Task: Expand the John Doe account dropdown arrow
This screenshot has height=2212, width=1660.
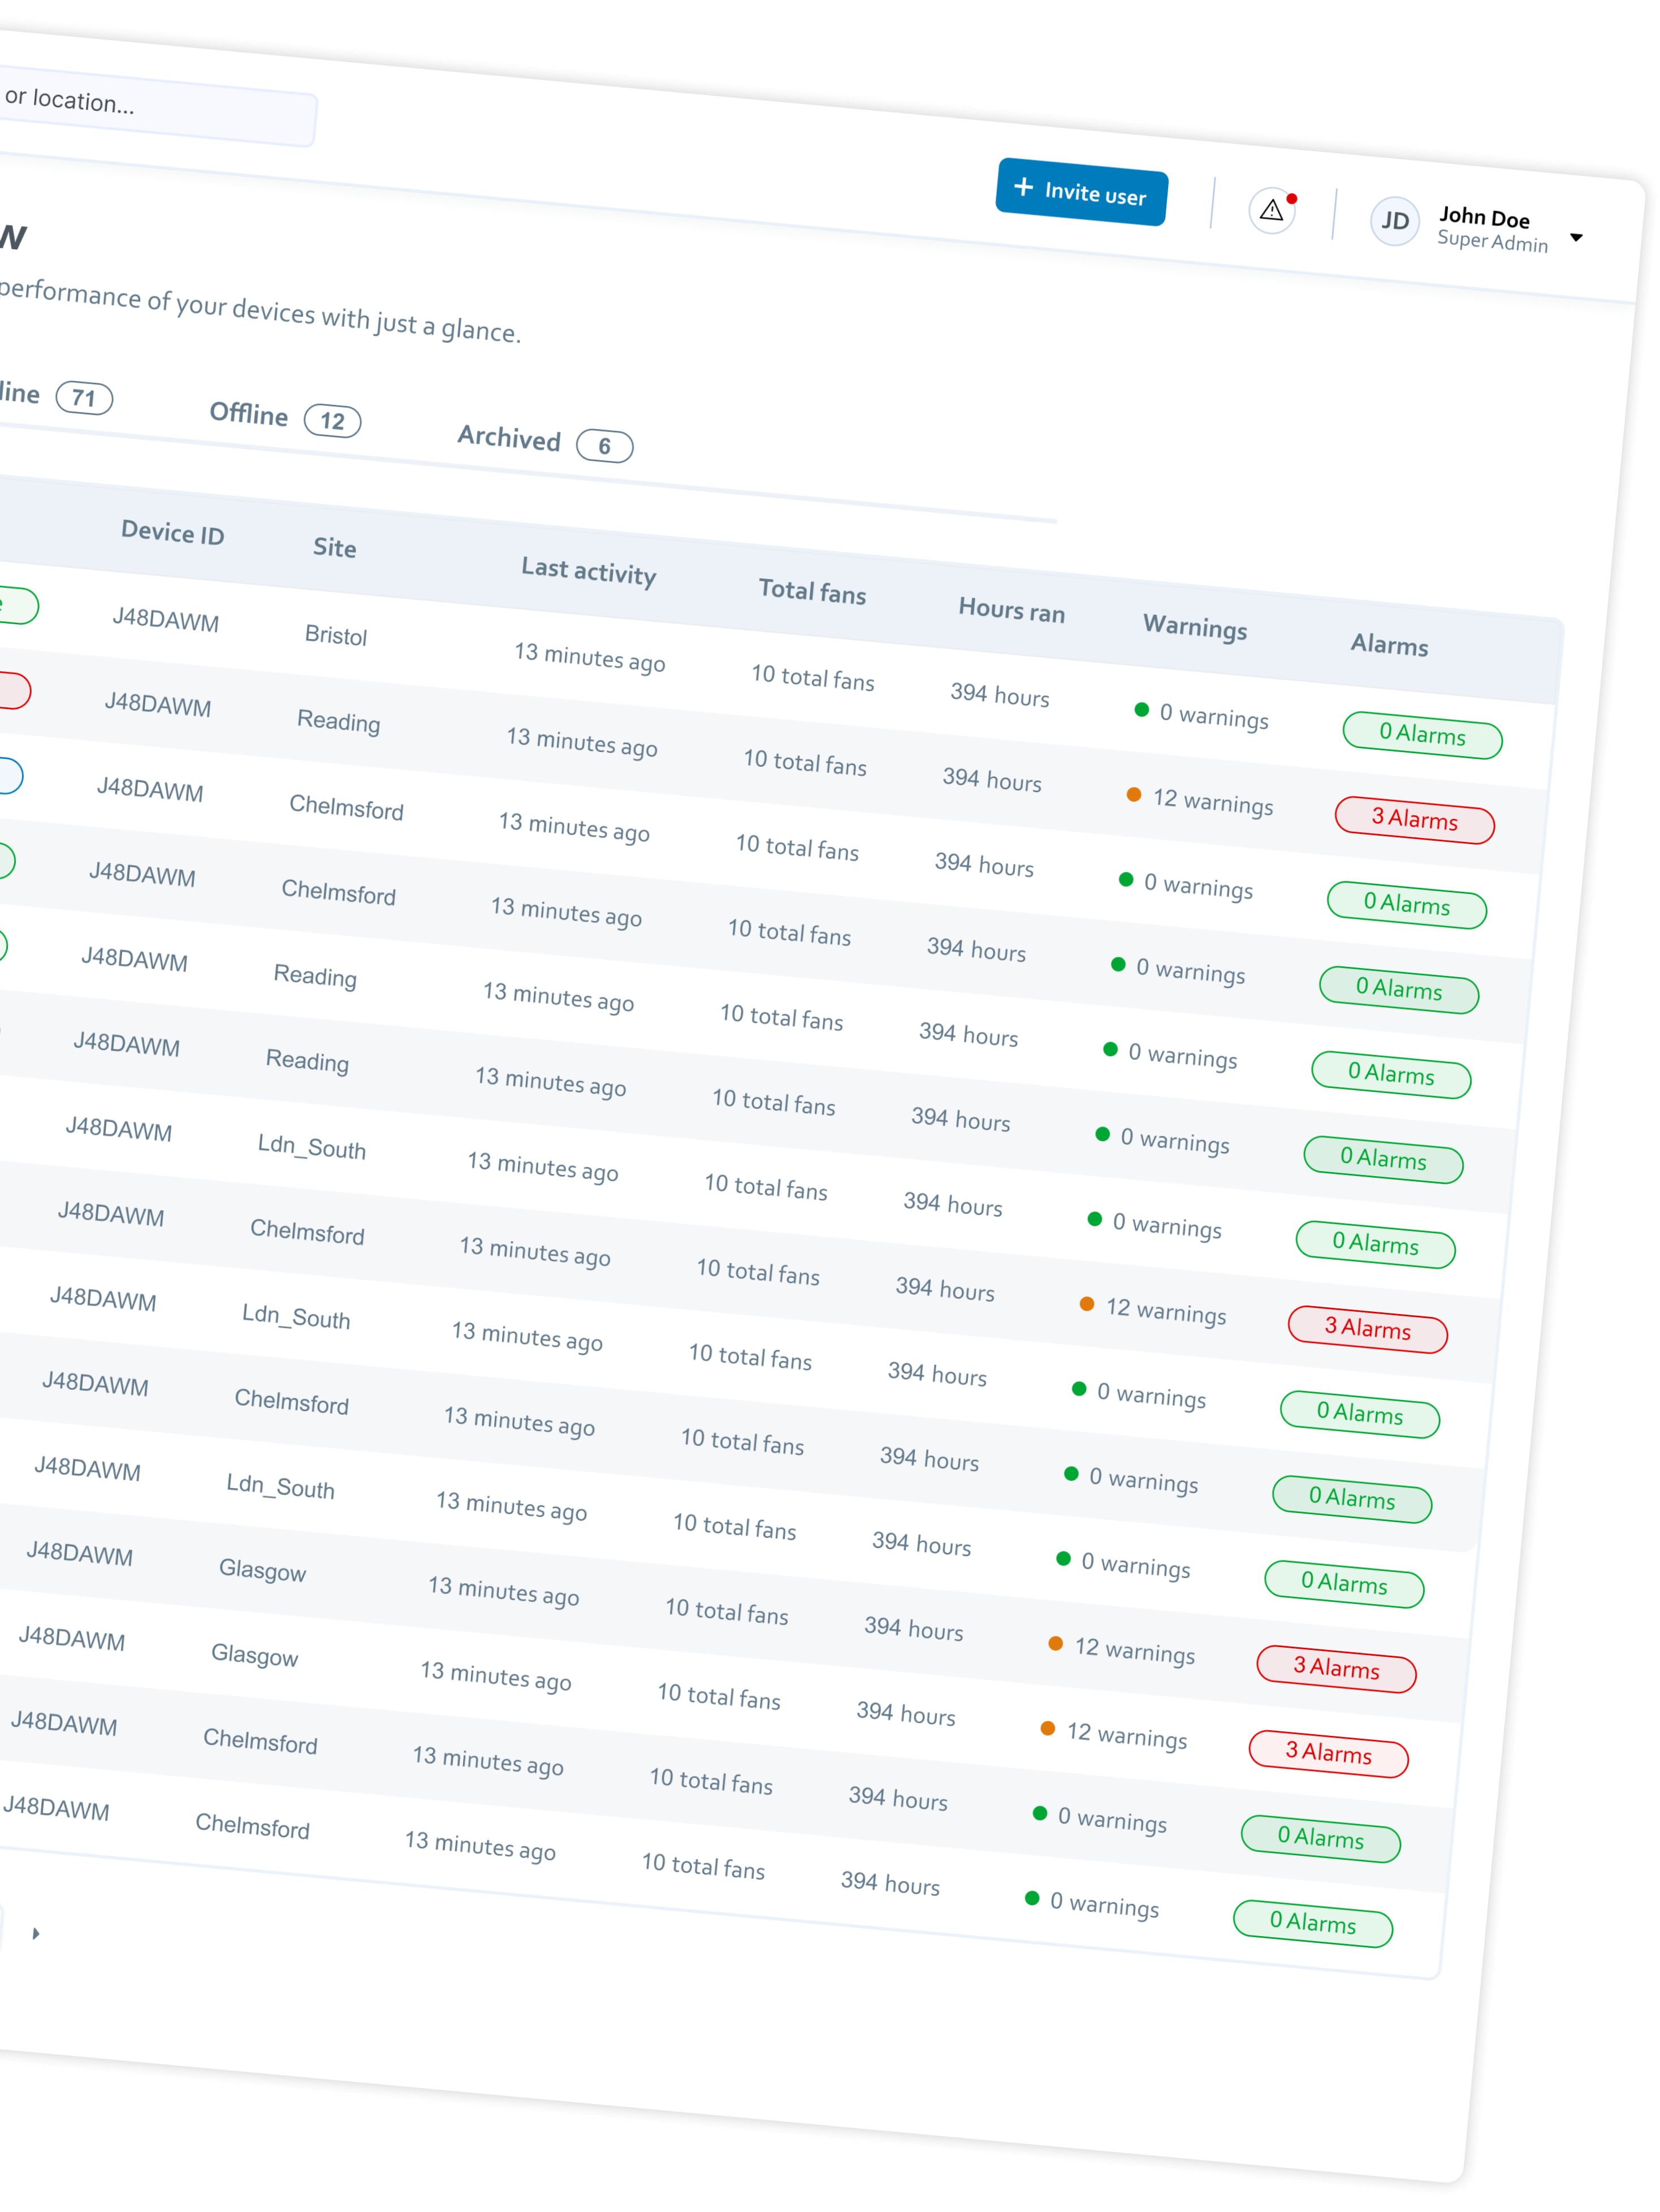Action: 1576,238
